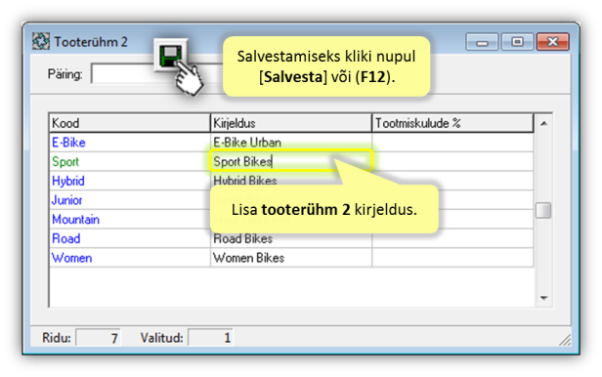Click the Sport Bikes description edit field
This screenshot has height=377, width=602.
(290, 161)
